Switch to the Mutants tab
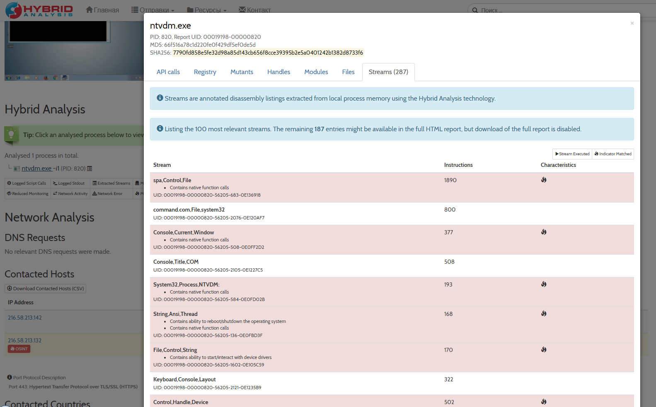The width and height of the screenshot is (656, 407). (242, 72)
